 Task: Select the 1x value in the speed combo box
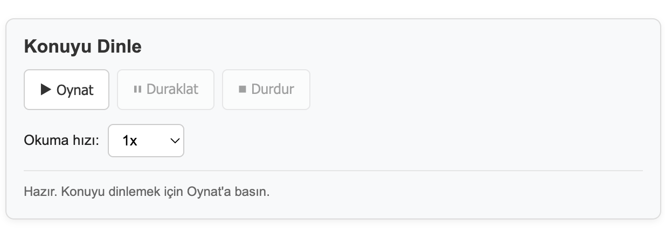click(x=130, y=141)
